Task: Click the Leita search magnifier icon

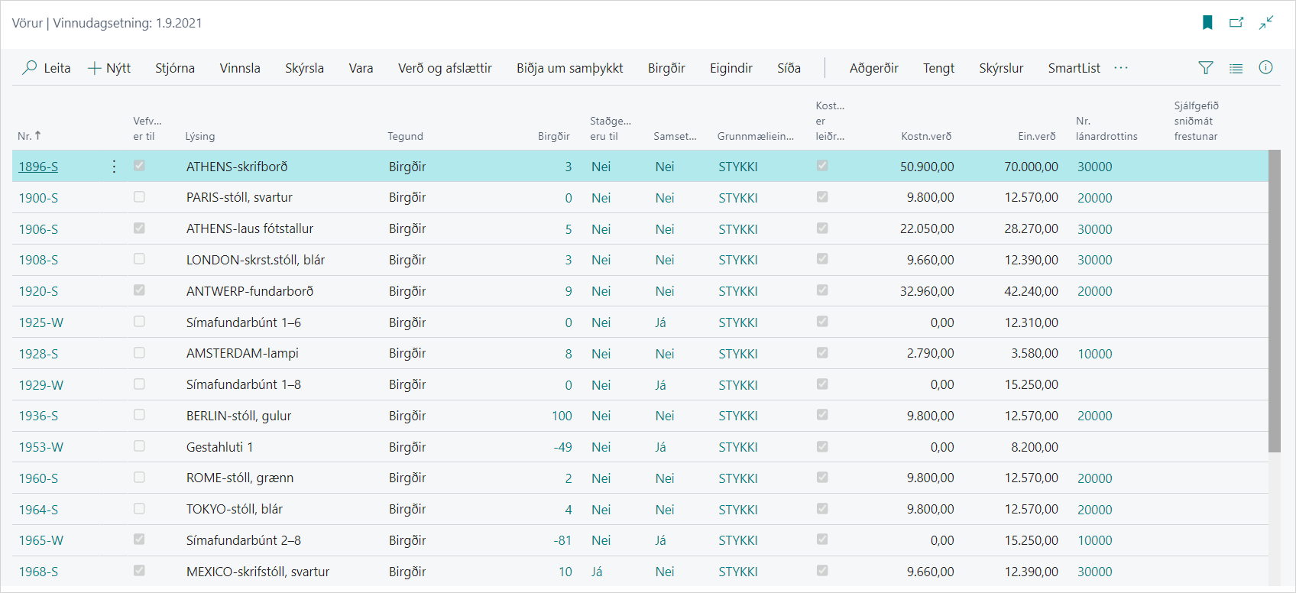Action: click(30, 68)
